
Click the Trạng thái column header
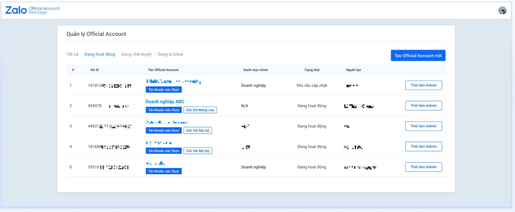tap(312, 70)
